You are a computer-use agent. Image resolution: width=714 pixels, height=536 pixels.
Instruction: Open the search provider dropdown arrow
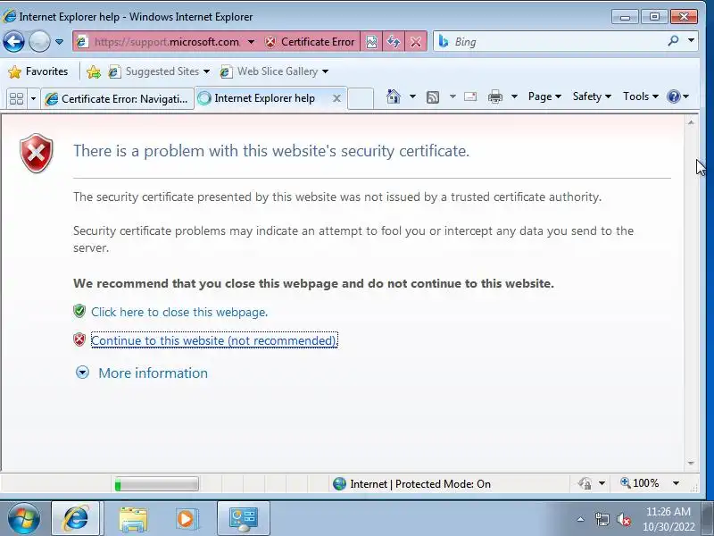click(691, 41)
